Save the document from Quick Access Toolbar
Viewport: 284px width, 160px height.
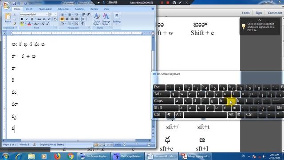[x=14, y=4]
